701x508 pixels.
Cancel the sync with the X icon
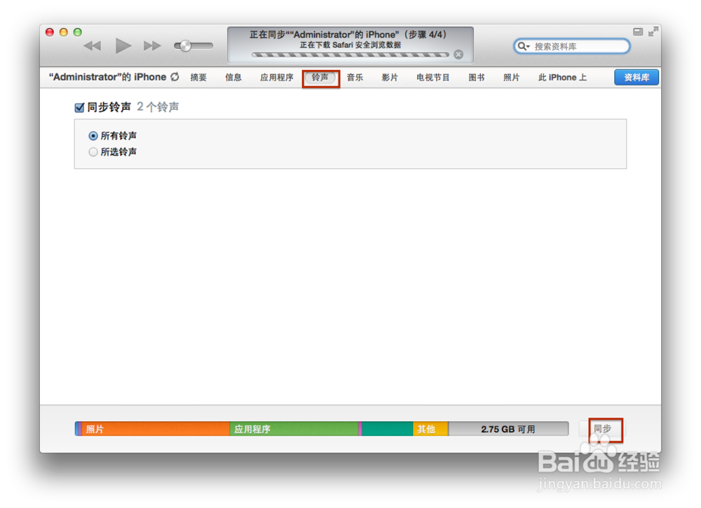[458, 55]
